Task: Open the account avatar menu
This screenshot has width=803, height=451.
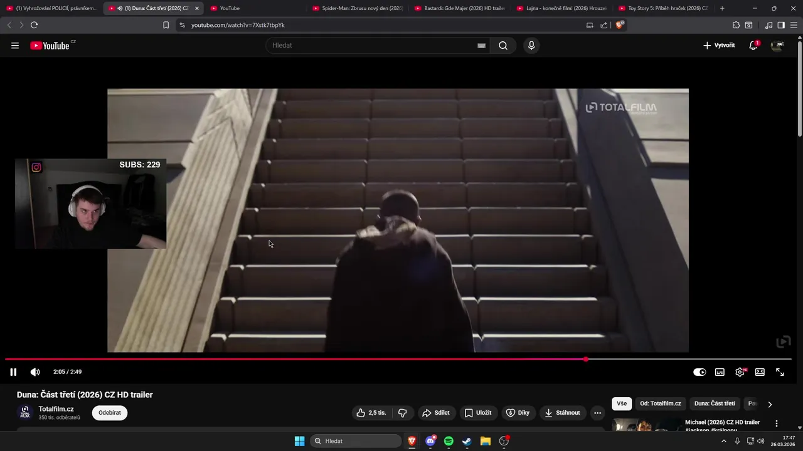Action: 777,46
